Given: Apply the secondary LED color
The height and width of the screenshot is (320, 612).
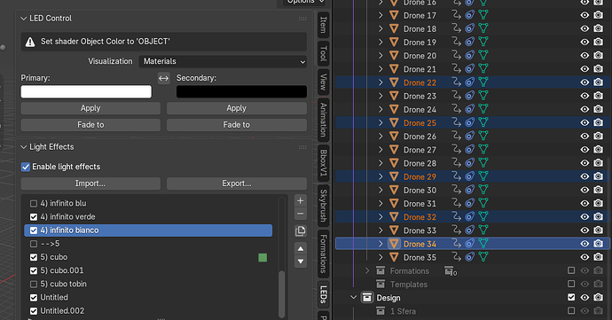Looking at the screenshot, I should coord(237,108).
